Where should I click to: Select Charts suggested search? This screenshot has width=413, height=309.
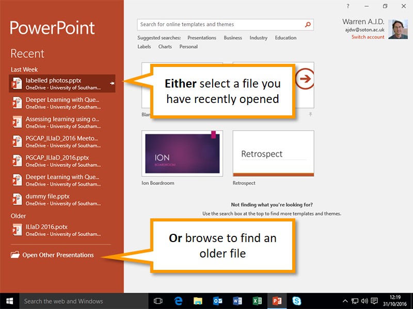(165, 47)
